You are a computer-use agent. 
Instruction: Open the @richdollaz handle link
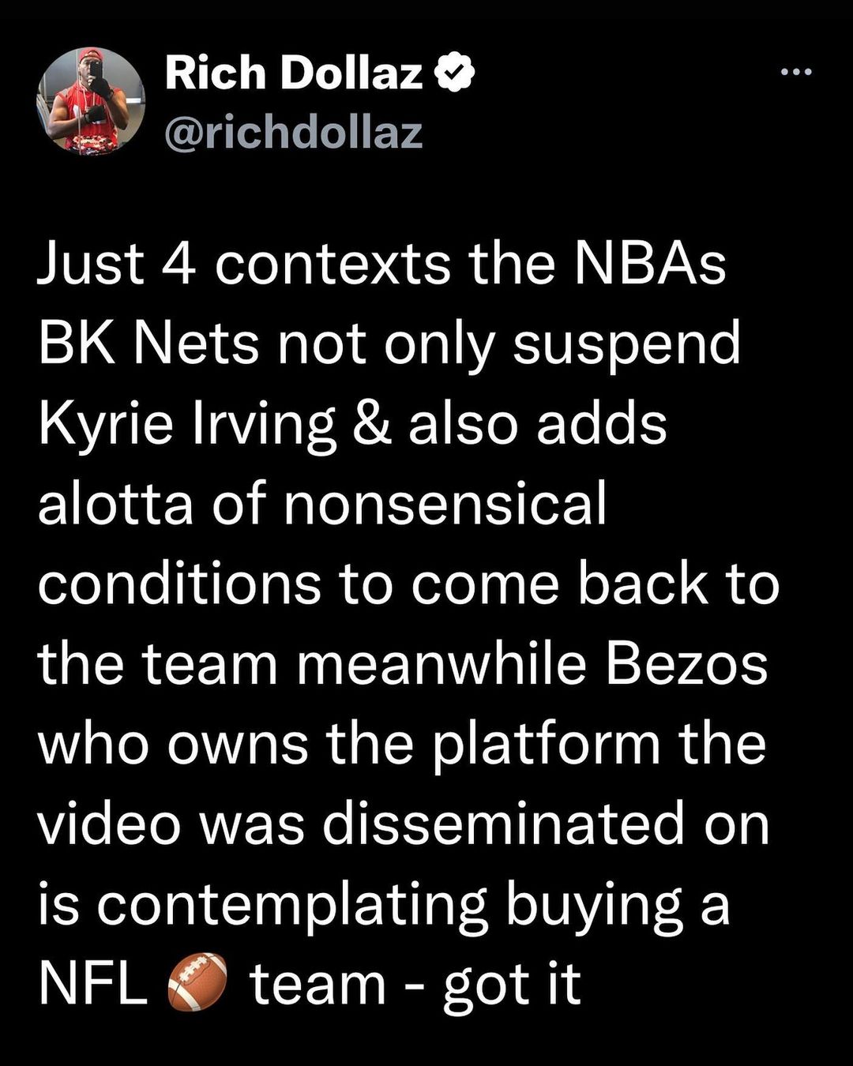pos(293,132)
